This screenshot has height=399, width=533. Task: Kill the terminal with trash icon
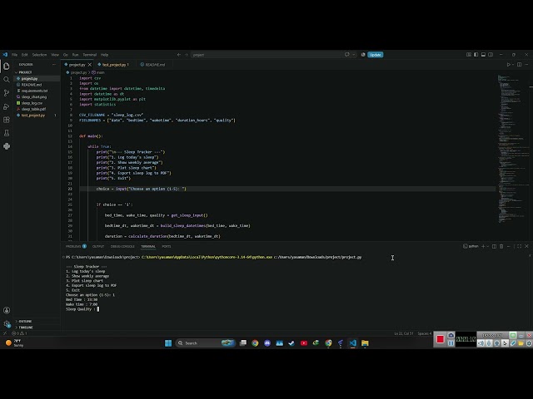click(x=501, y=246)
